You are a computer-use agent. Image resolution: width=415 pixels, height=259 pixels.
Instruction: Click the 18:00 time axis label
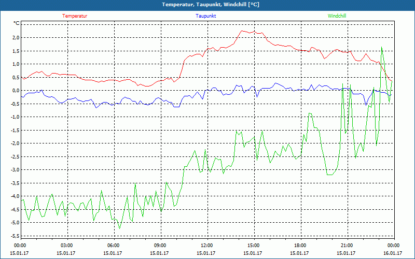click(x=300, y=246)
